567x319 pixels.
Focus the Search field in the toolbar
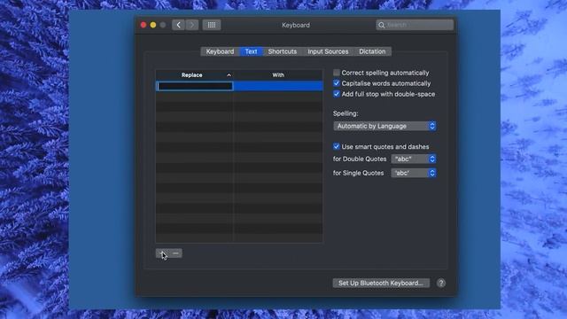click(x=415, y=25)
